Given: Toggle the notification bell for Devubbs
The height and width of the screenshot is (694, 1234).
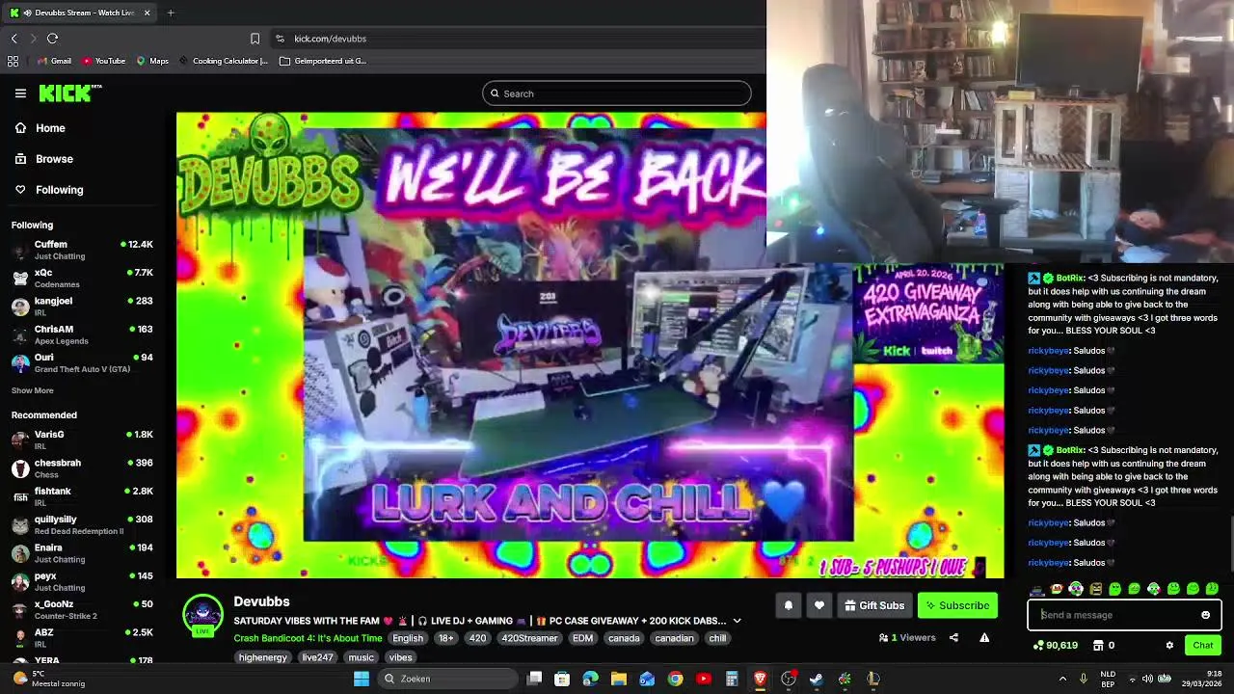Looking at the screenshot, I should tap(788, 605).
